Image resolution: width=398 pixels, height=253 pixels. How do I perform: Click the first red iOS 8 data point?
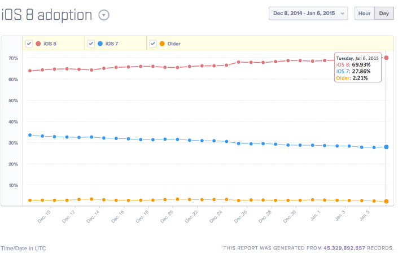[30, 71]
